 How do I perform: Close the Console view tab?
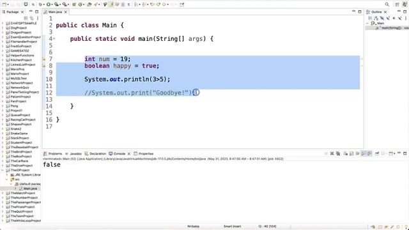point(129,153)
